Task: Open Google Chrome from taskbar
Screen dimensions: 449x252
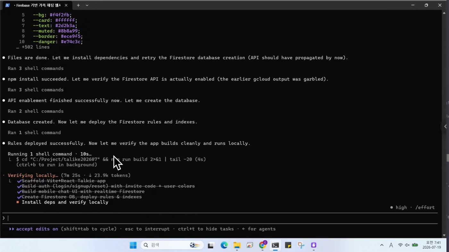Action: coord(263,245)
